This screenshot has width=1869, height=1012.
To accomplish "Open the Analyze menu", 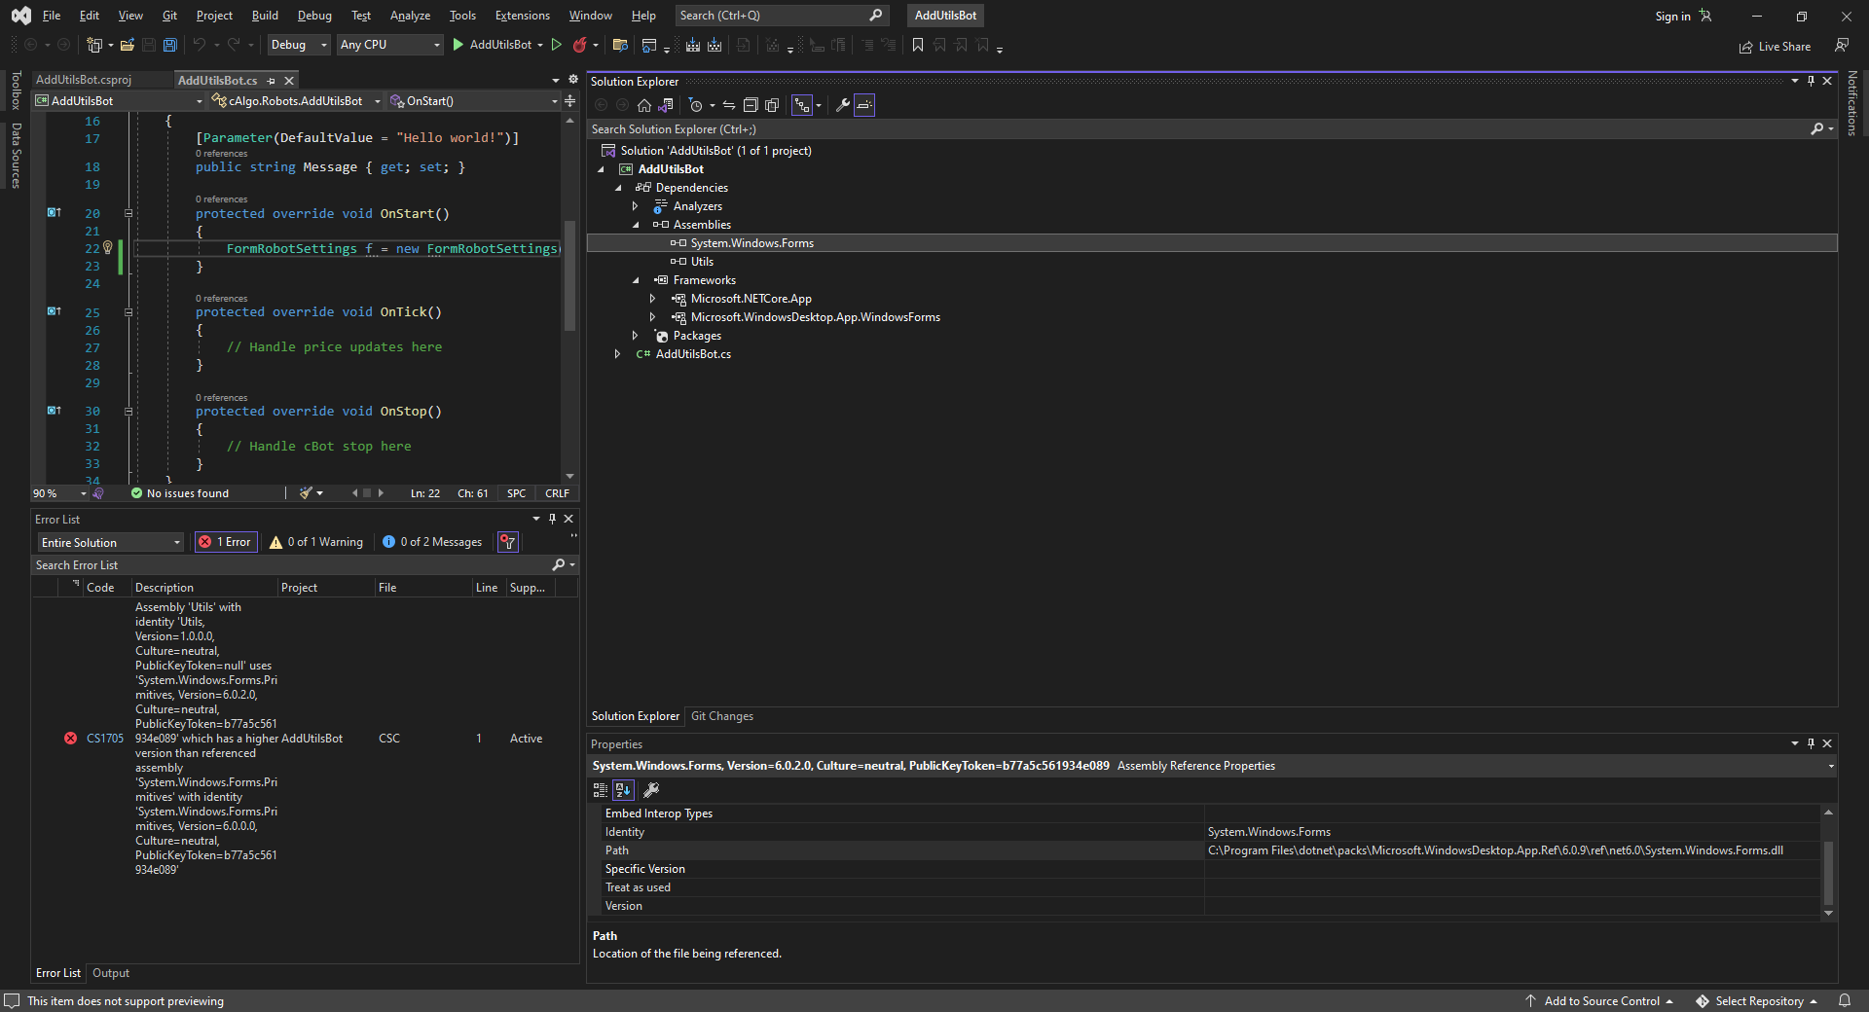I will point(410,16).
